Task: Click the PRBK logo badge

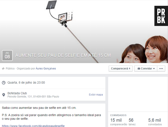Action: pyautogui.click(x=161, y=16)
